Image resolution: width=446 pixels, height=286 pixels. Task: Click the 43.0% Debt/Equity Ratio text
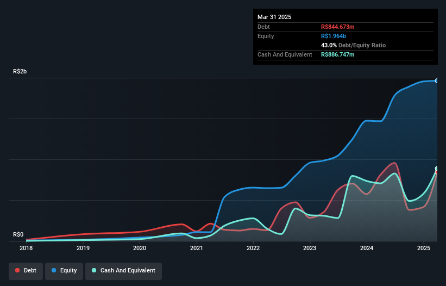click(x=353, y=45)
